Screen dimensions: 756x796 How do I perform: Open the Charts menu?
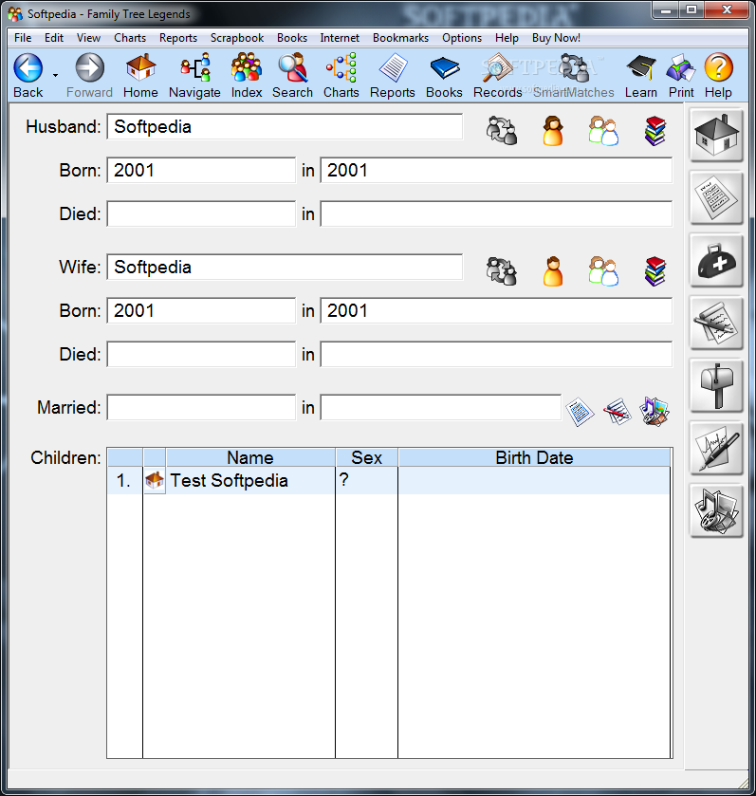point(130,38)
